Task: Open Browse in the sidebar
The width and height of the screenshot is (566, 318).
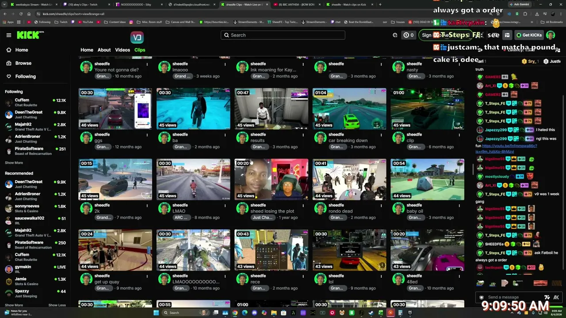Action: click(x=23, y=63)
